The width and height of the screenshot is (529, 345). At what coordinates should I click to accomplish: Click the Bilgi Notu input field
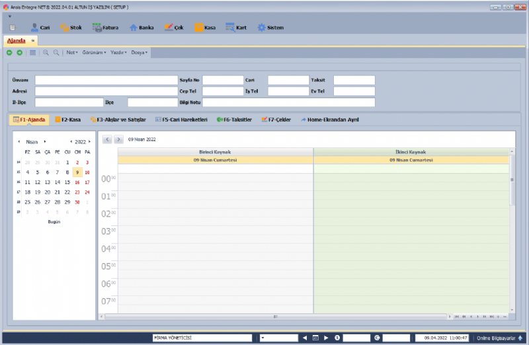coord(288,102)
